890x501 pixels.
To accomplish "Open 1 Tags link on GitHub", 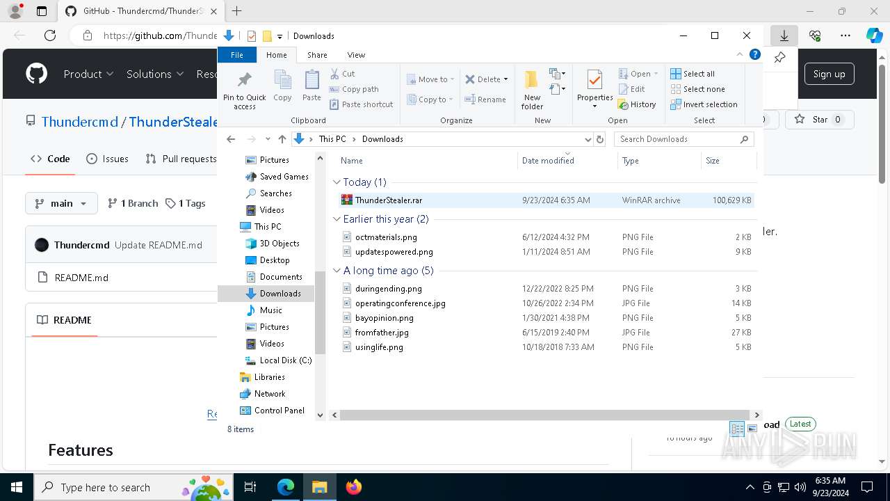I will coord(186,203).
